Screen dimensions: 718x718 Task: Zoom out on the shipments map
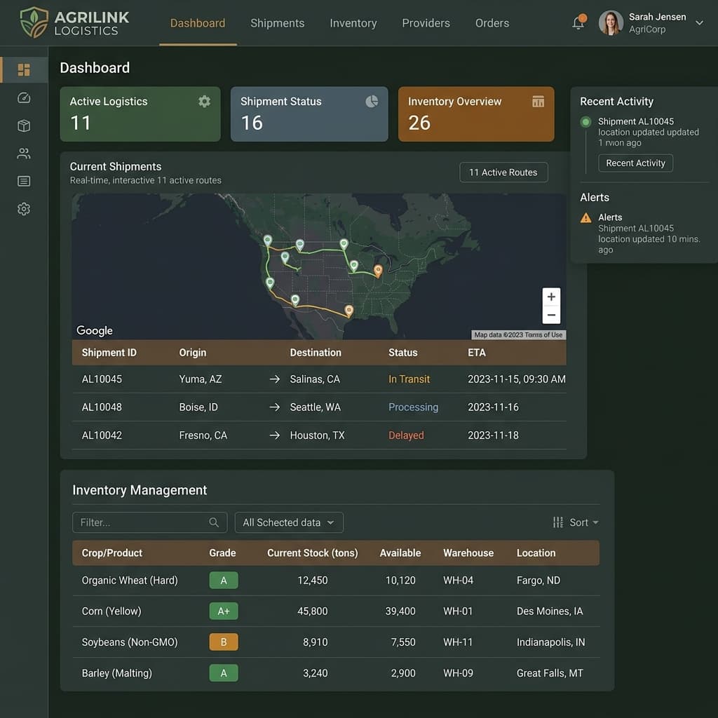coord(551,315)
